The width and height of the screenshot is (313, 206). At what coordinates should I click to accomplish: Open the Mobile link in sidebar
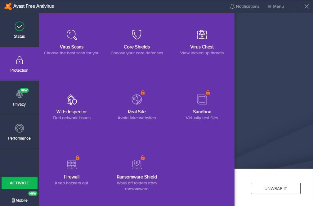pyautogui.click(x=20, y=200)
